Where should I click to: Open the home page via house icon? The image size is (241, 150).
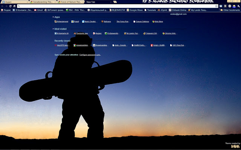(14, 6)
